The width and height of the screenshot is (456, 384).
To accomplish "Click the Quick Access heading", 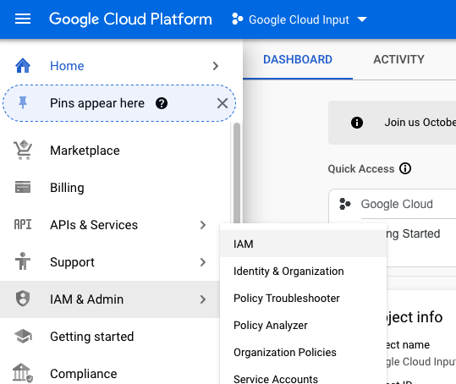I will coord(361,168).
